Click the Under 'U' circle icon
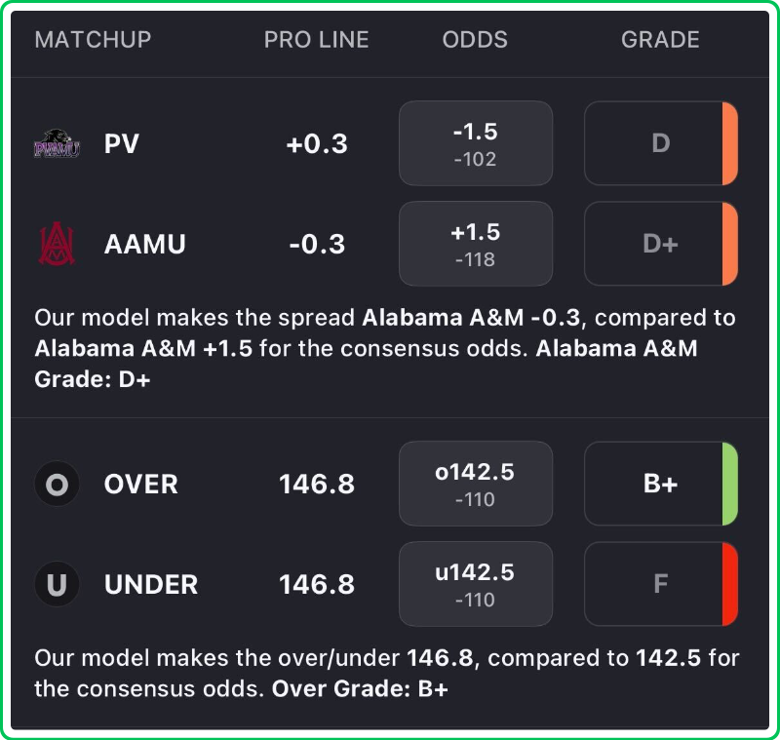The width and height of the screenshot is (780, 740). coord(57,585)
